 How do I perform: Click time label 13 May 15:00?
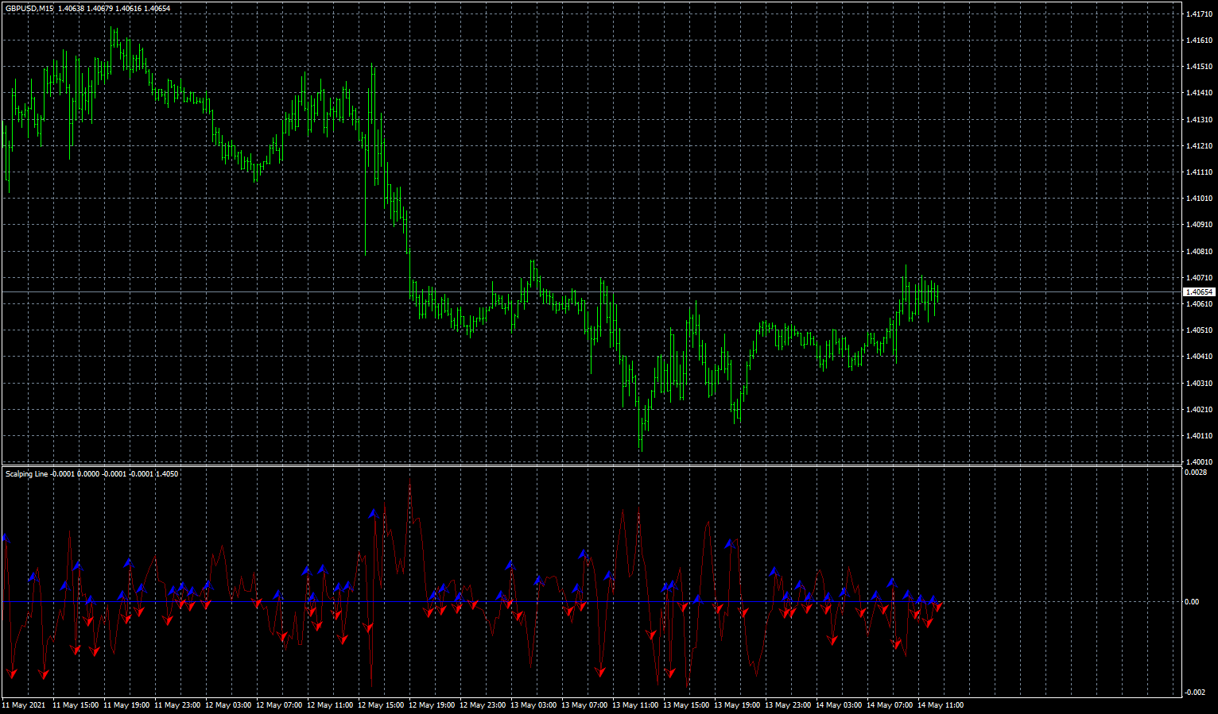click(686, 705)
